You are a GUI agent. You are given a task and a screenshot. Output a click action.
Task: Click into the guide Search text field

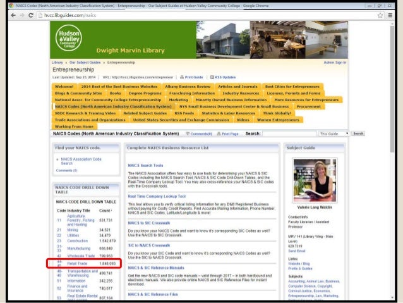pos(290,134)
